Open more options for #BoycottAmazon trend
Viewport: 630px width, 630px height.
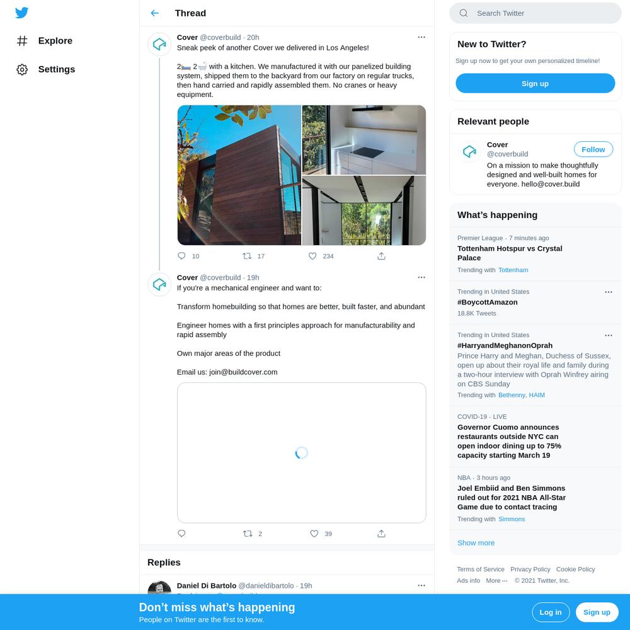tap(609, 292)
